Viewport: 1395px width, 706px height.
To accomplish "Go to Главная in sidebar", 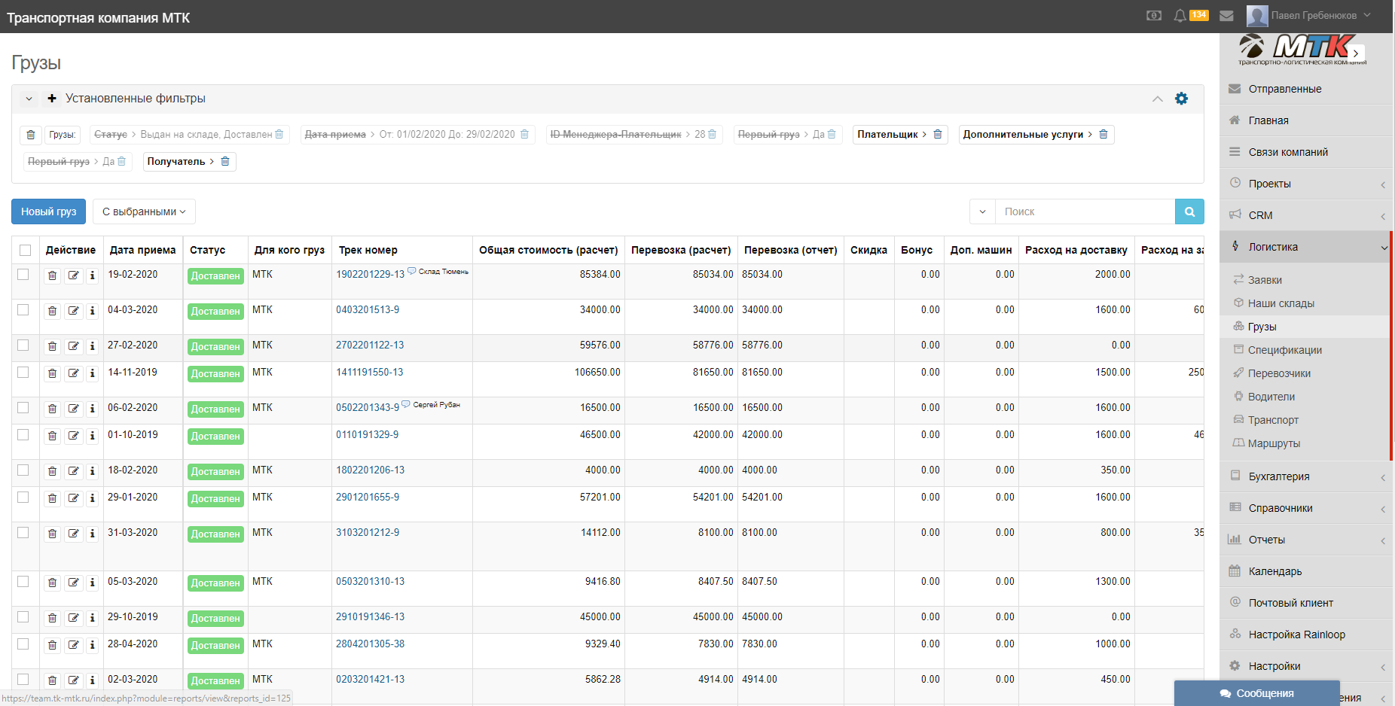I will pyautogui.click(x=1305, y=120).
